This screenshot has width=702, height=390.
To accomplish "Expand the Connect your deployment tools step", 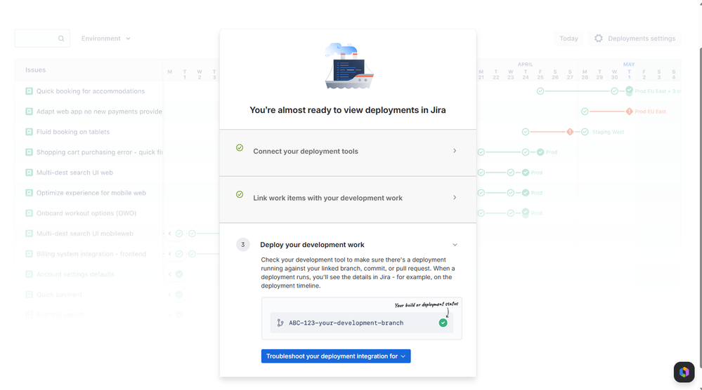I will pyautogui.click(x=347, y=151).
